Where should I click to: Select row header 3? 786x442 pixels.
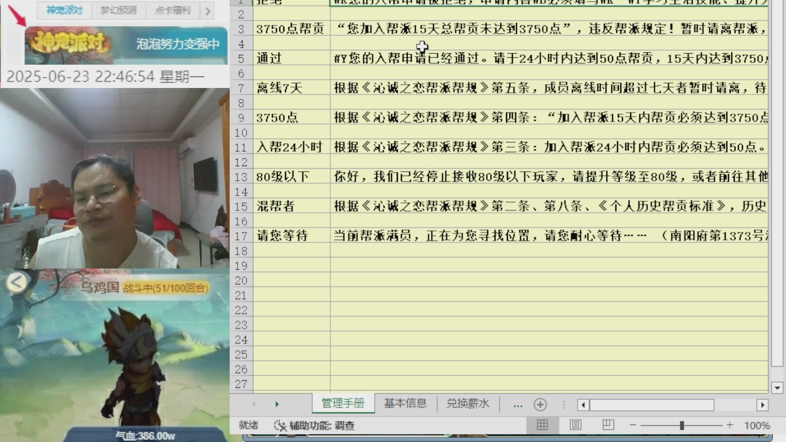(x=241, y=29)
